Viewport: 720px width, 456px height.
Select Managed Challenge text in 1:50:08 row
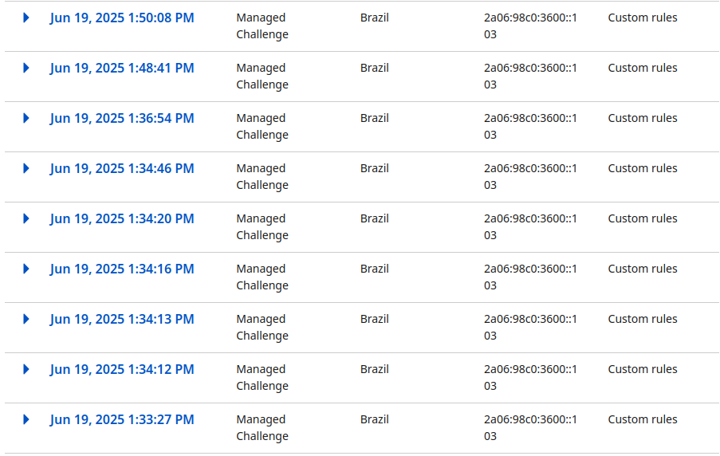[262, 26]
